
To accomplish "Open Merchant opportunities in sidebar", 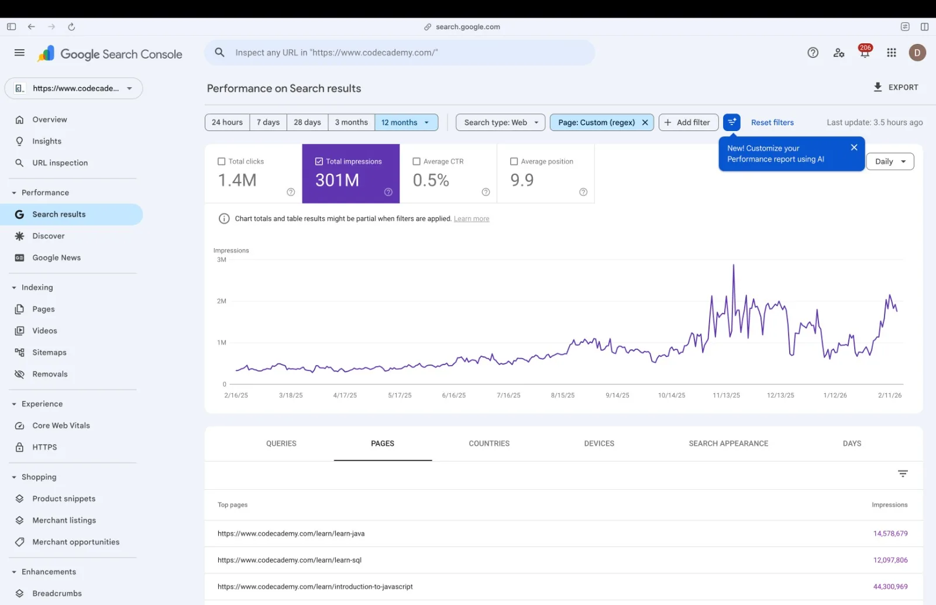I will click(71, 542).
